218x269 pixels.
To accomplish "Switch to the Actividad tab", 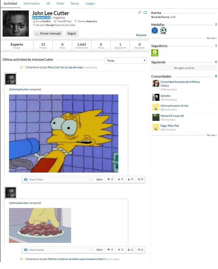I will (x=10, y=3).
